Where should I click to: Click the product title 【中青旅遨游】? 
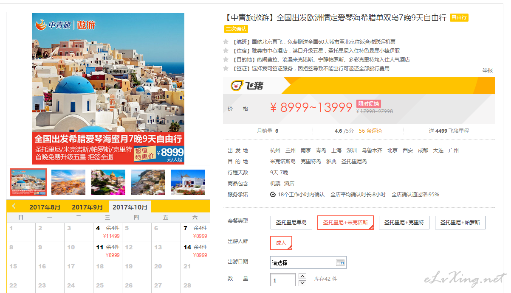250,18
